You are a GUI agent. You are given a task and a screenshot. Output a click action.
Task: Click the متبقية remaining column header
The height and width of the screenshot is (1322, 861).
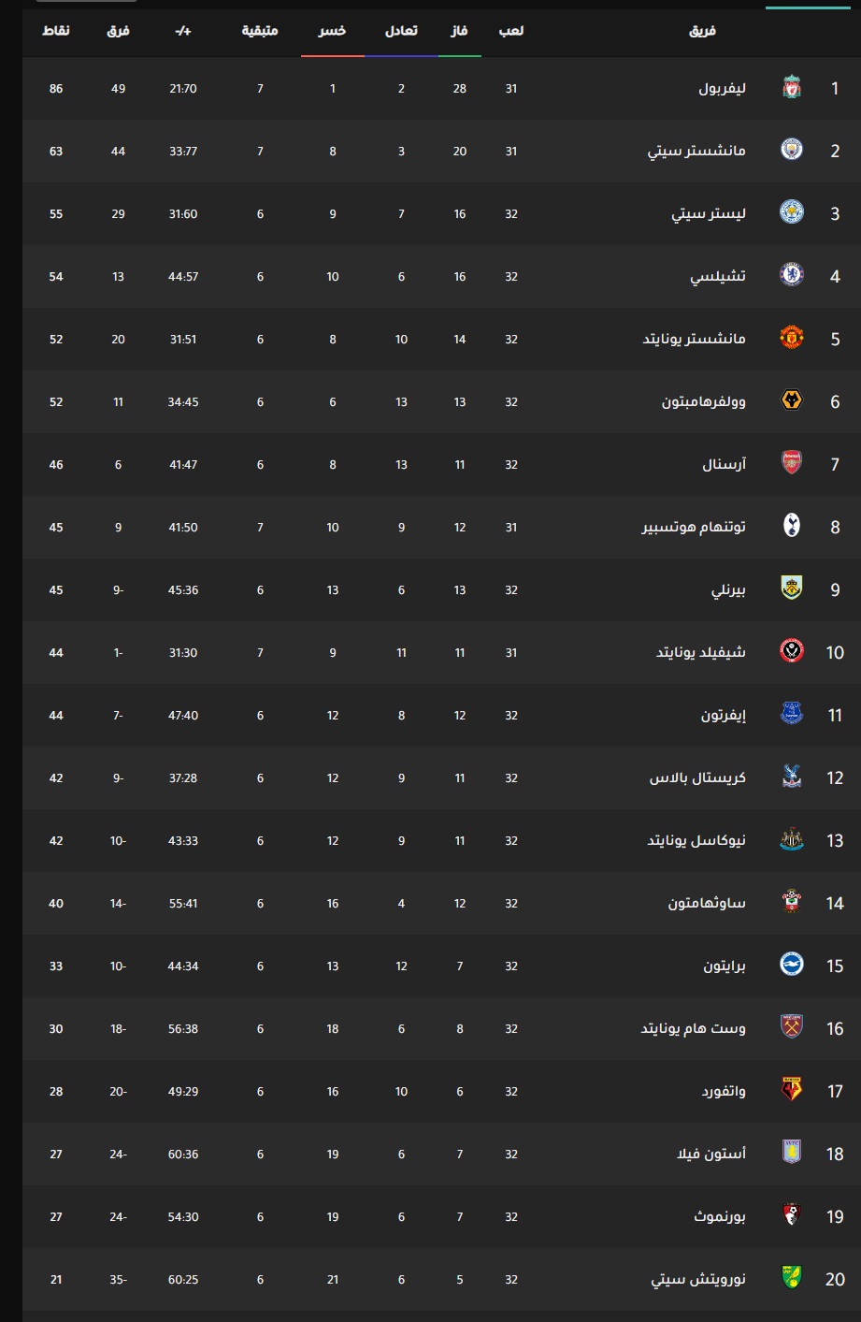260,31
